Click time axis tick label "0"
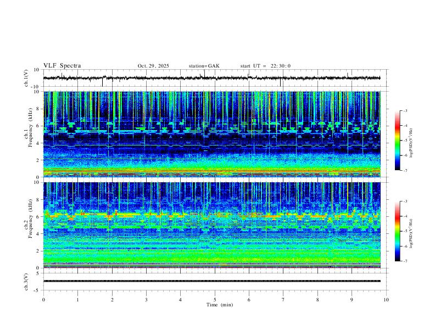The width and height of the screenshot is (435, 336). point(43,300)
